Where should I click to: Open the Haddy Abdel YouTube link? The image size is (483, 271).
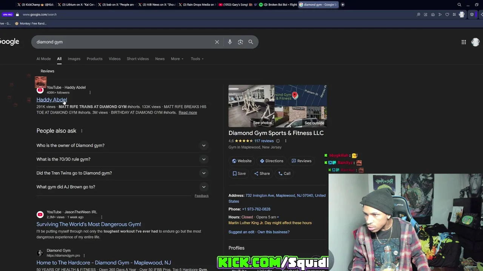(x=52, y=100)
